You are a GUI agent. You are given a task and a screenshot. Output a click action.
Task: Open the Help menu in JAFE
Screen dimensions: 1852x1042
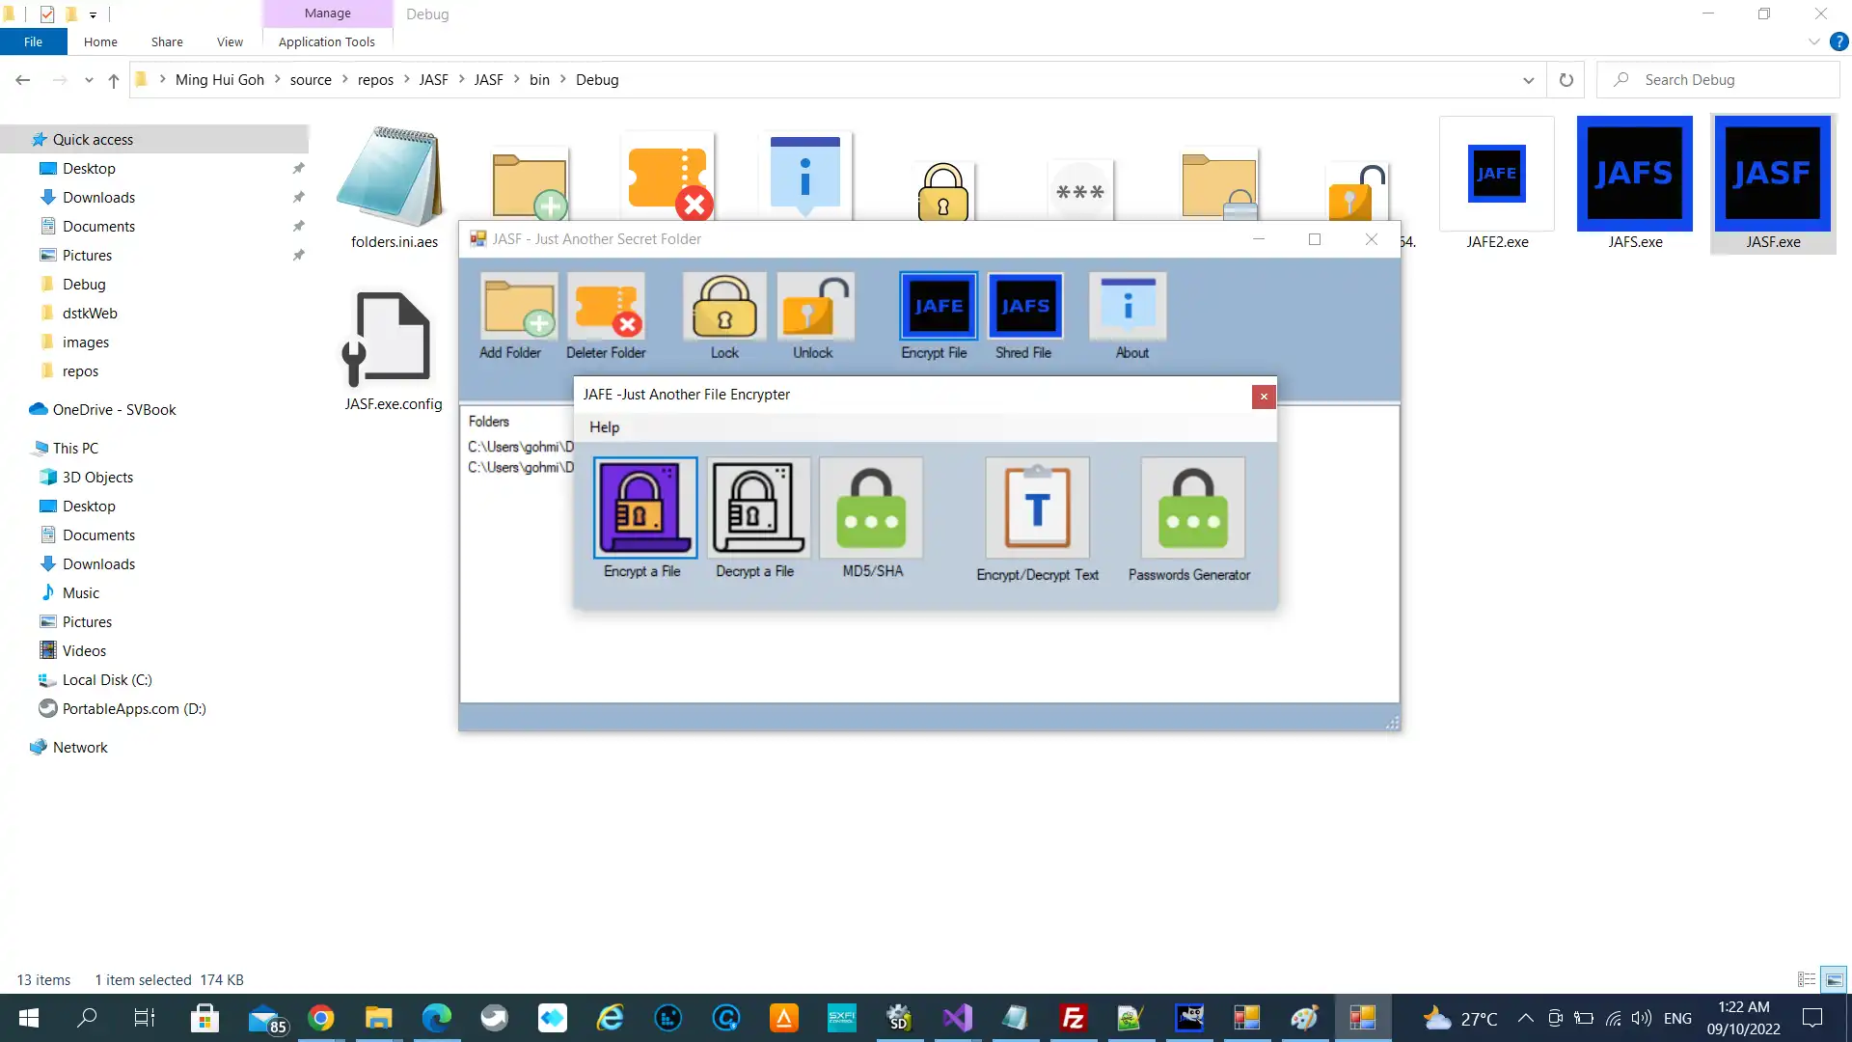click(604, 426)
